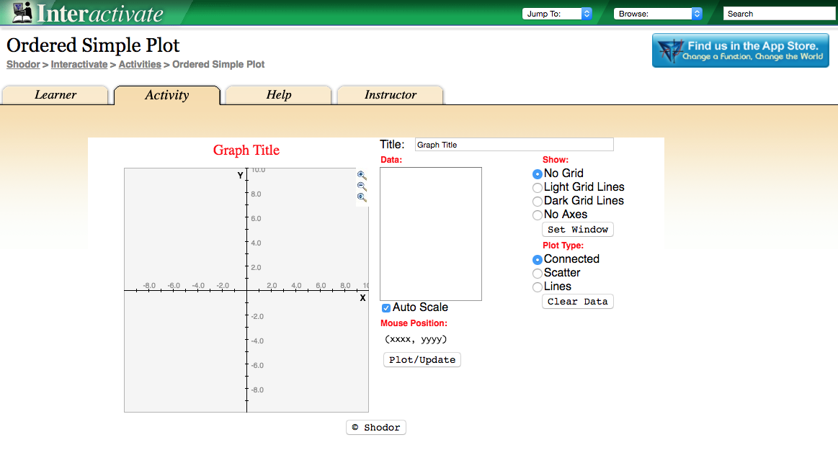Image resolution: width=838 pixels, height=468 pixels.
Task: Switch to the Instructor tab
Action: (x=390, y=94)
